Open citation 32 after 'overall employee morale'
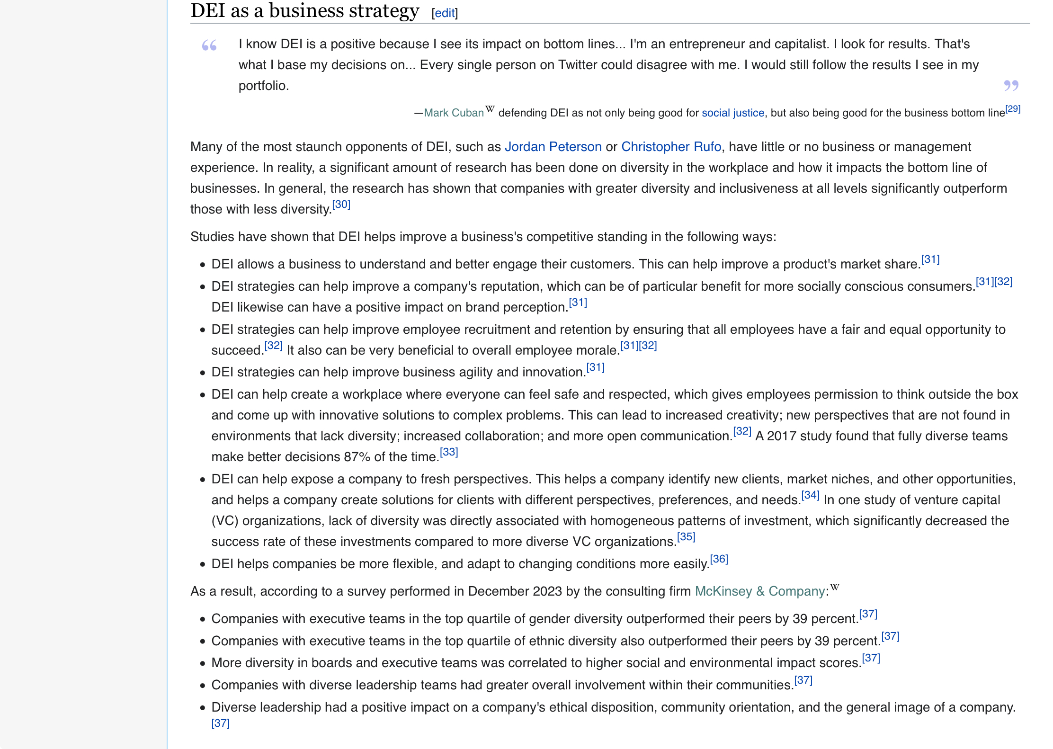The height and width of the screenshot is (749, 1053). 648,346
